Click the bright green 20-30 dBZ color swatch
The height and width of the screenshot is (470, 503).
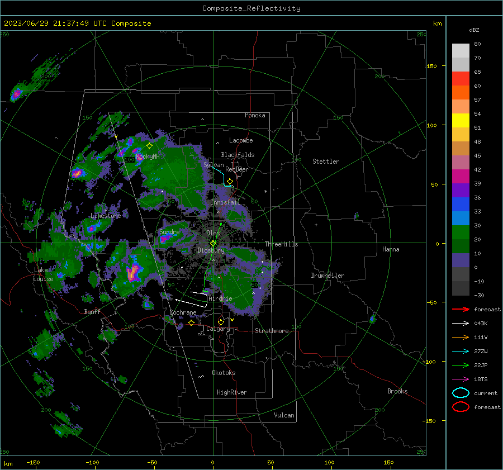(461, 232)
